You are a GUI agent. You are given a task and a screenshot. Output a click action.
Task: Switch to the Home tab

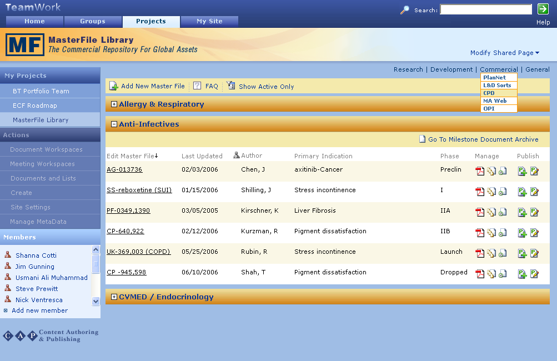pos(34,21)
